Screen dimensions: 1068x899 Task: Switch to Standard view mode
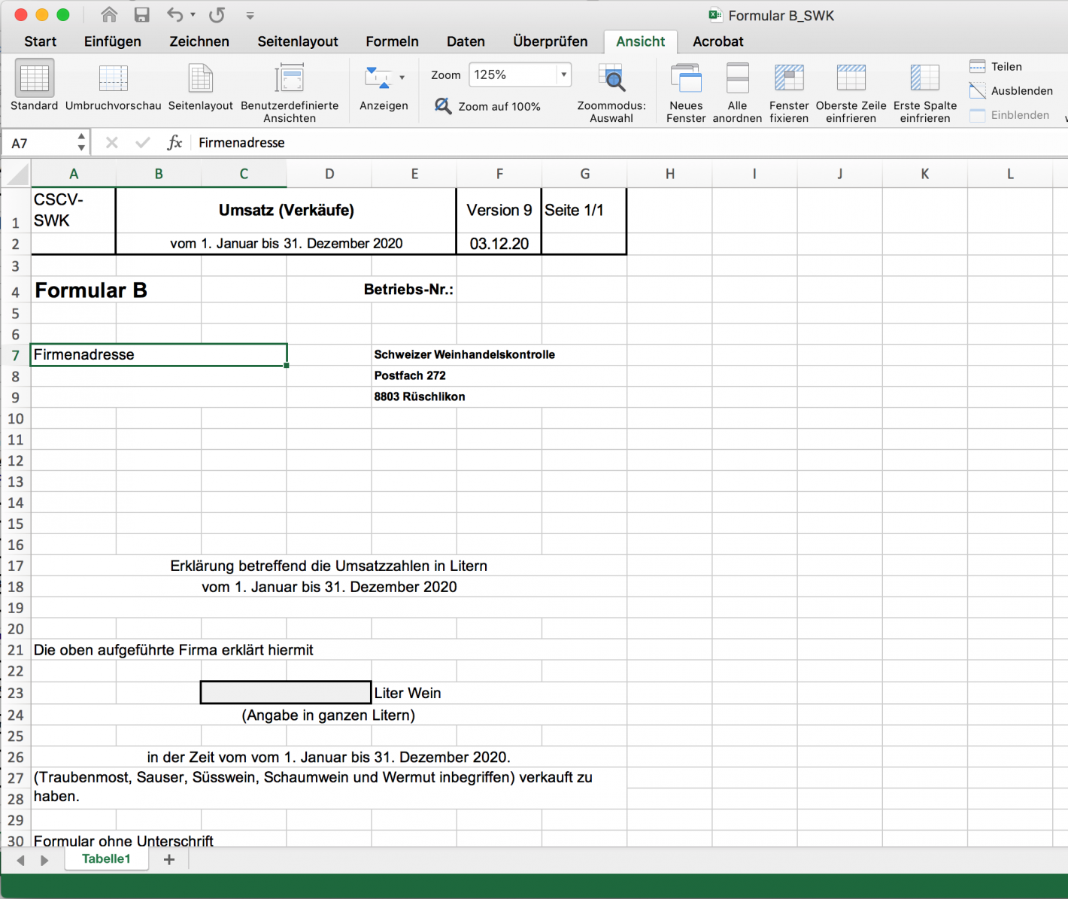tap(34, 85)
